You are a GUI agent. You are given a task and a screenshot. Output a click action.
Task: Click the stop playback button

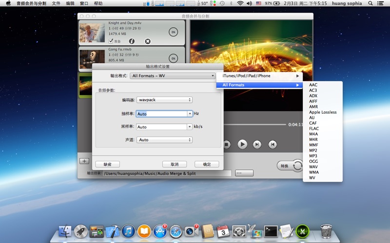[226, 144]
